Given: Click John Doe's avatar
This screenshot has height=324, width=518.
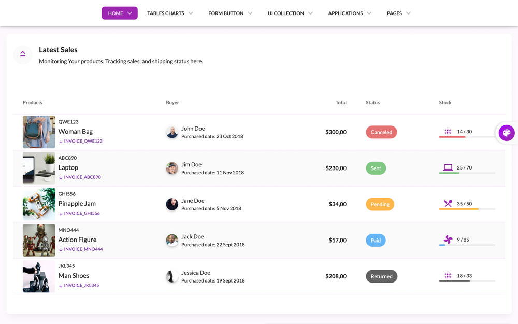Looking at the screenshot, I should tap(172, 132).
